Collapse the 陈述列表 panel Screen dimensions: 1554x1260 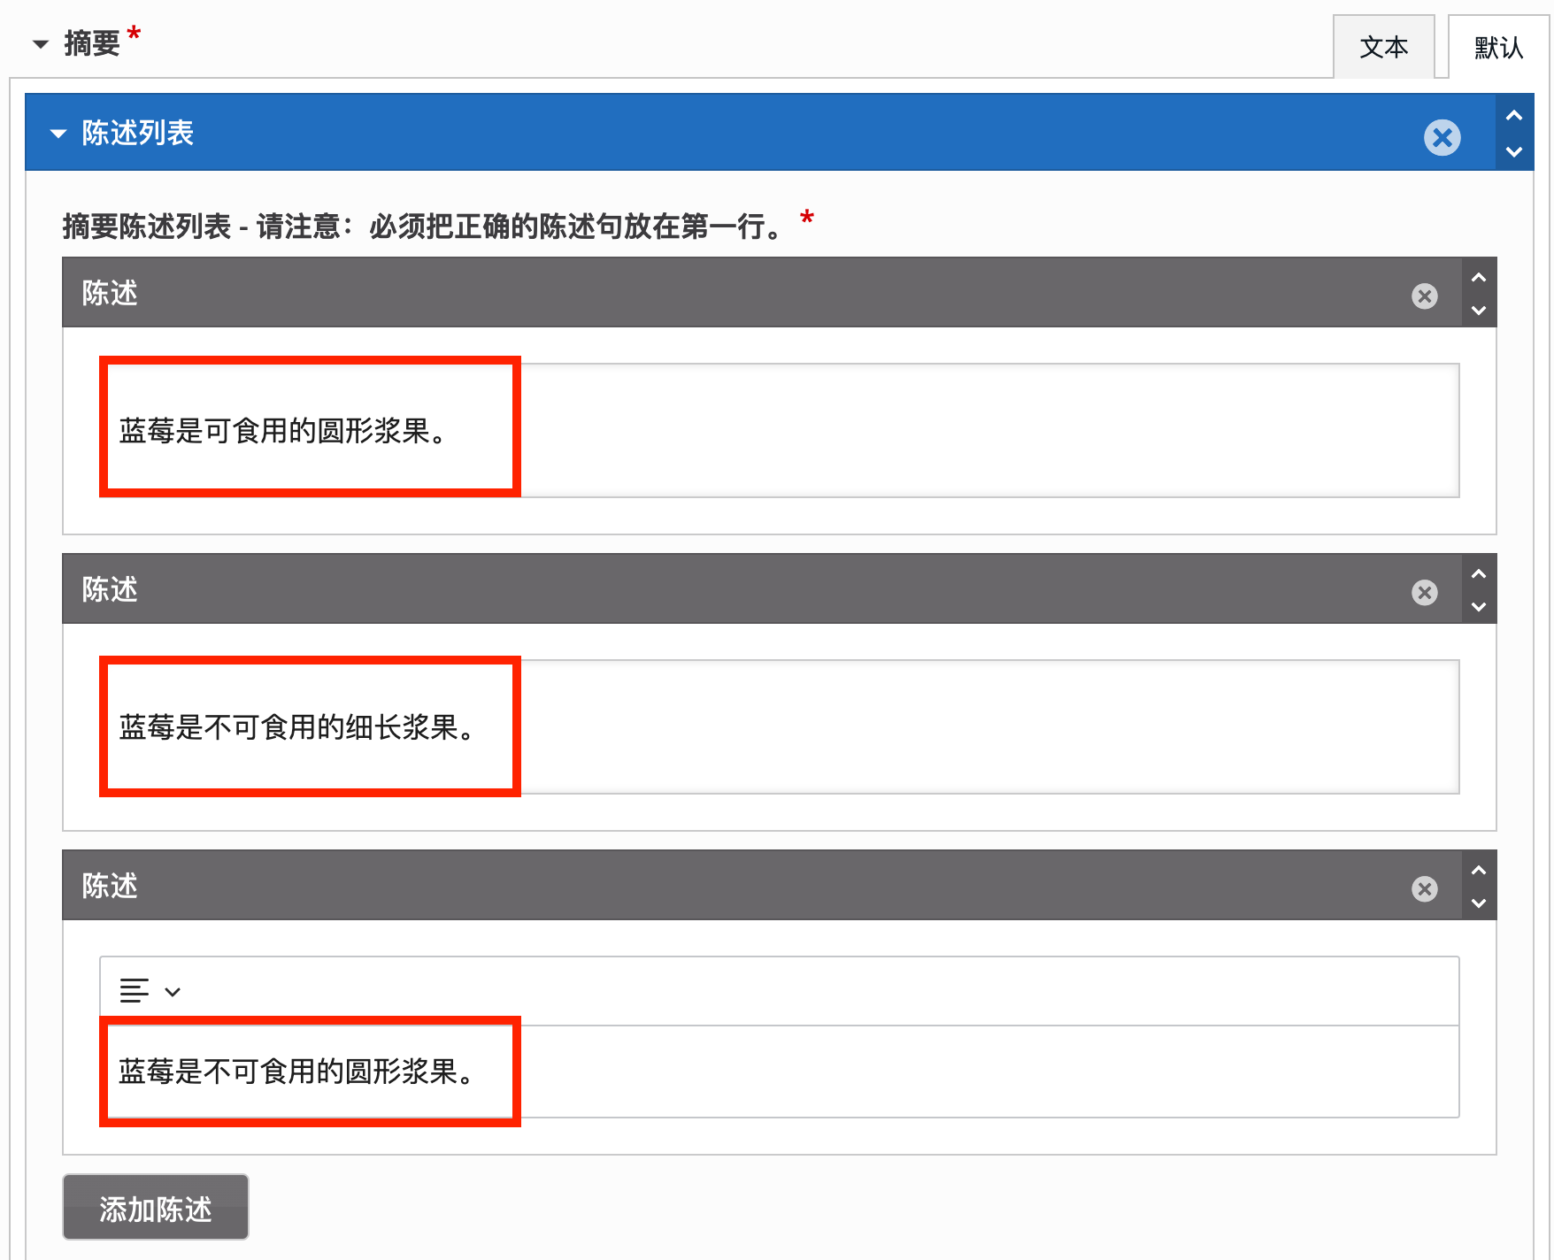point(58,134)
